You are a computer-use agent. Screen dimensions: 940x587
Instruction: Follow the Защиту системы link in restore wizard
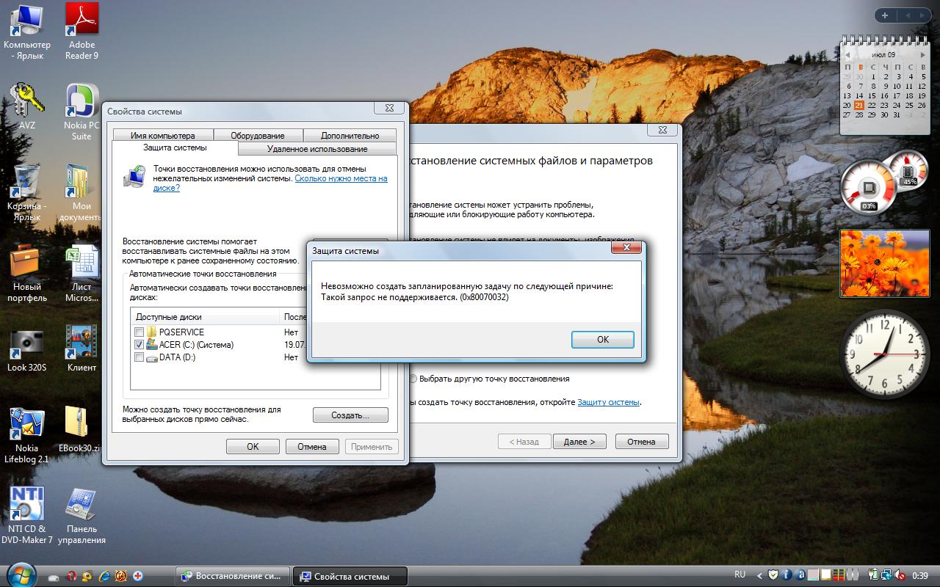pos(608,402)
